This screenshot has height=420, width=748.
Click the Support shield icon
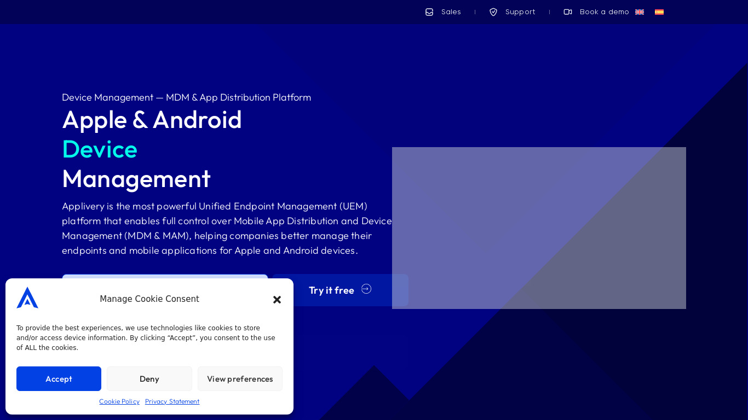[x=493, y=12]
